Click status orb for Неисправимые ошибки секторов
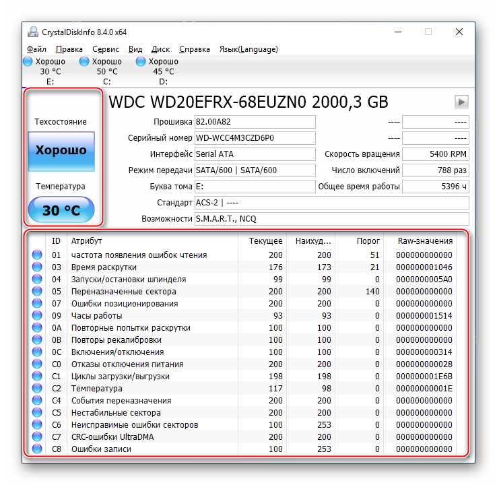This screenshot has height=485, width=497. 37,424
